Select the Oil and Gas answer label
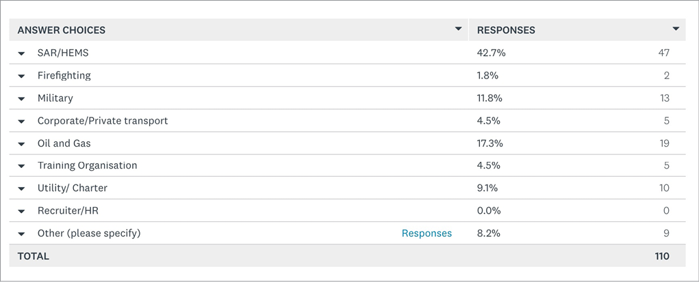This screenshot has width=699, height=282. 64,143
